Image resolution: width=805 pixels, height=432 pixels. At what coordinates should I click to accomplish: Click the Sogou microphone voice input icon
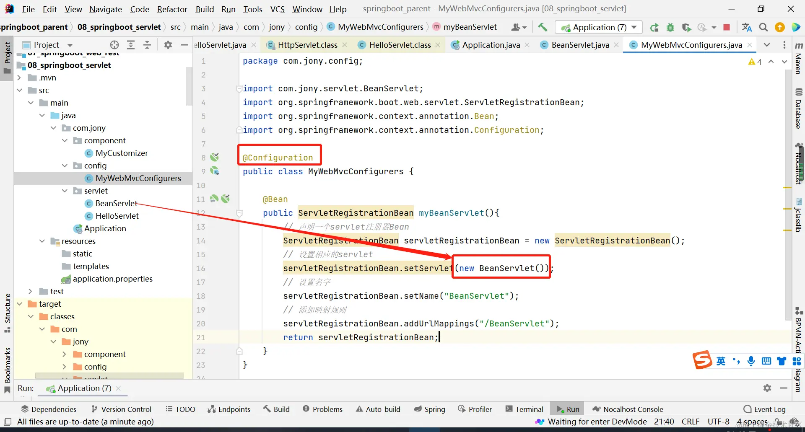(751, 361)
